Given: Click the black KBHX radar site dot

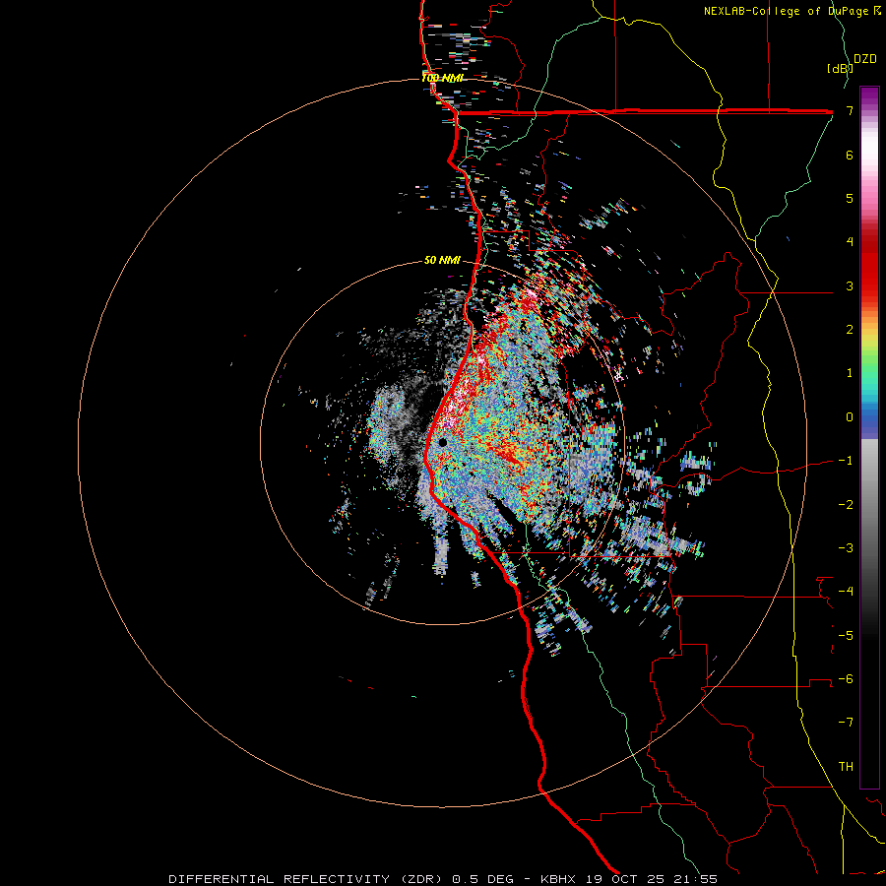Looking at the screenshot, I should (442, 442).
